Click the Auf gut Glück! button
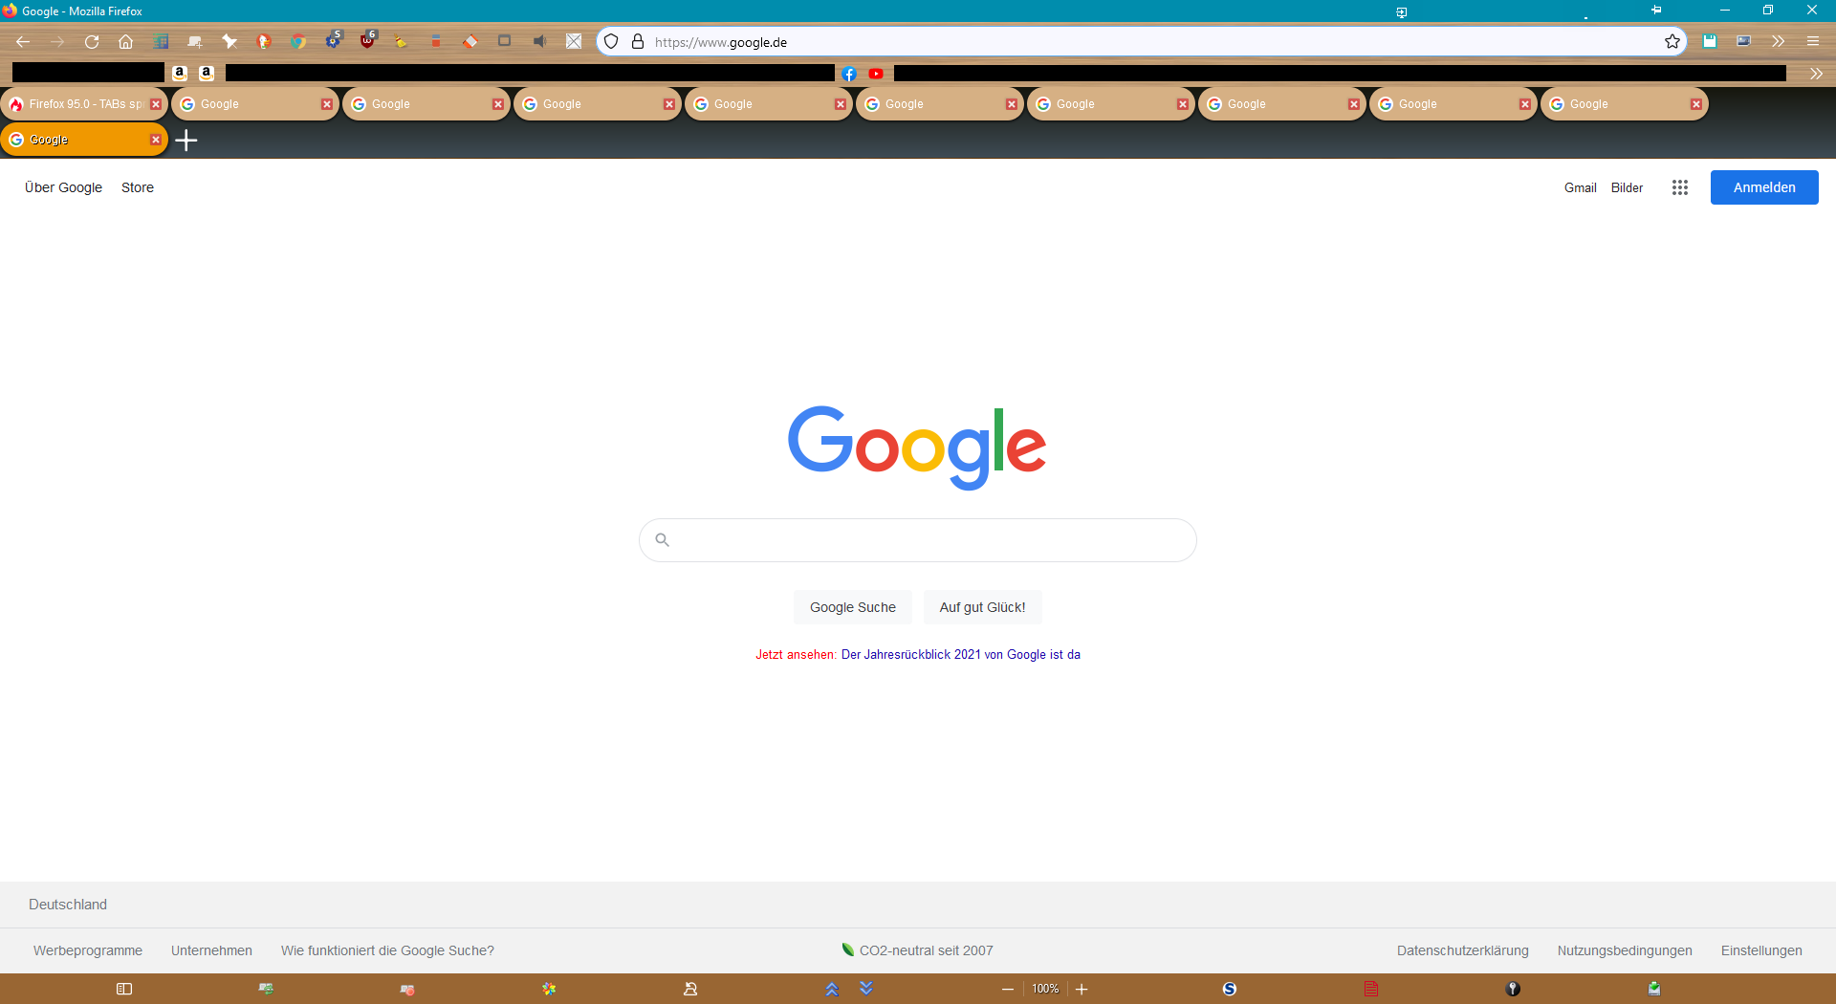 point(982,607)
